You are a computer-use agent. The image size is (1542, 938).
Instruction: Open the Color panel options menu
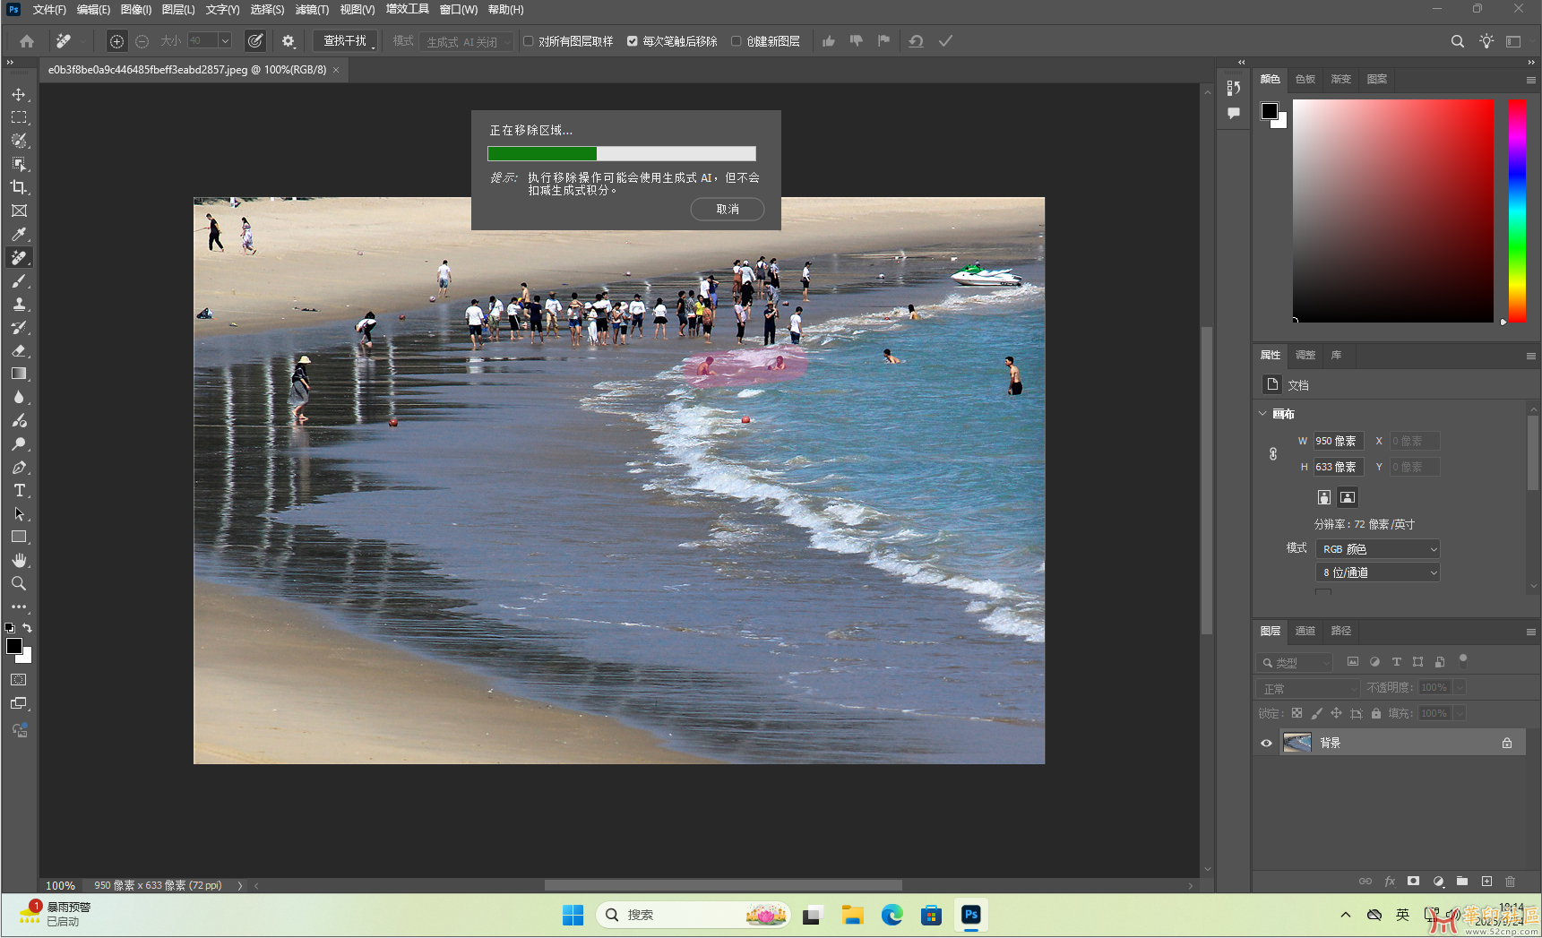click(1530, 80)
